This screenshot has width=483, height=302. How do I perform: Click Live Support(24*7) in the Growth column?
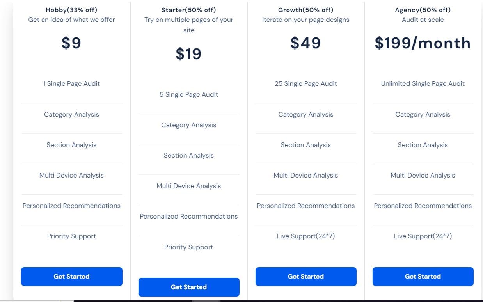[305, 236]
